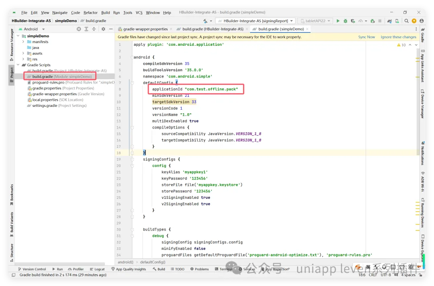
Task: Click the orange update notification icon
Action: pyautogui.click(x=414, y=21)
